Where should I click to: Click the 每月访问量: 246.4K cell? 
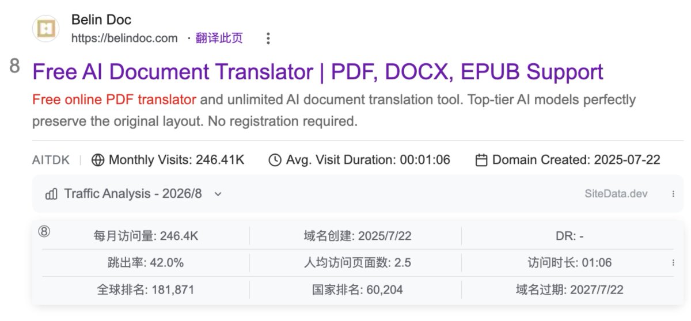pos(146,236)
